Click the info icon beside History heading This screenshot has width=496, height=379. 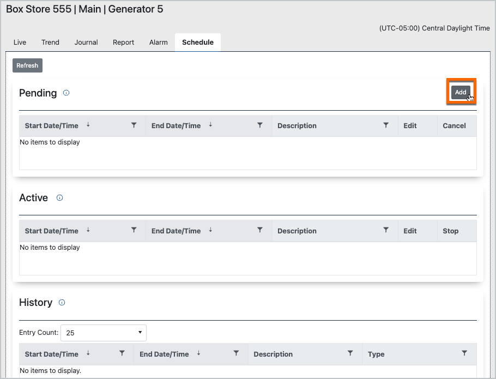coord(62,303)
